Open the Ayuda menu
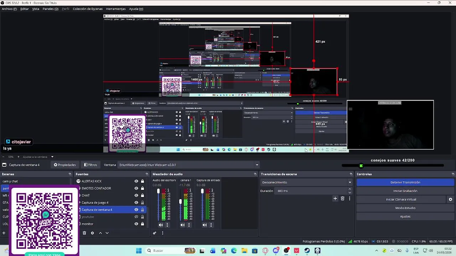The height and width of the screenshot is (256, 456). (136, 9)
